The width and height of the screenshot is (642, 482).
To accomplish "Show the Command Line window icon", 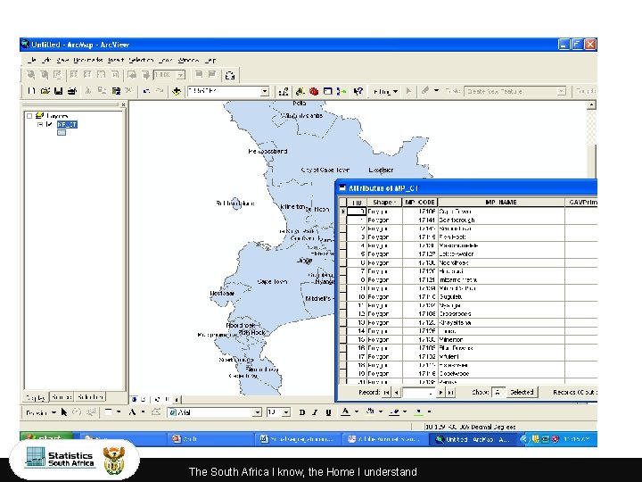I will pyautogui.click(x=327, y=91).
